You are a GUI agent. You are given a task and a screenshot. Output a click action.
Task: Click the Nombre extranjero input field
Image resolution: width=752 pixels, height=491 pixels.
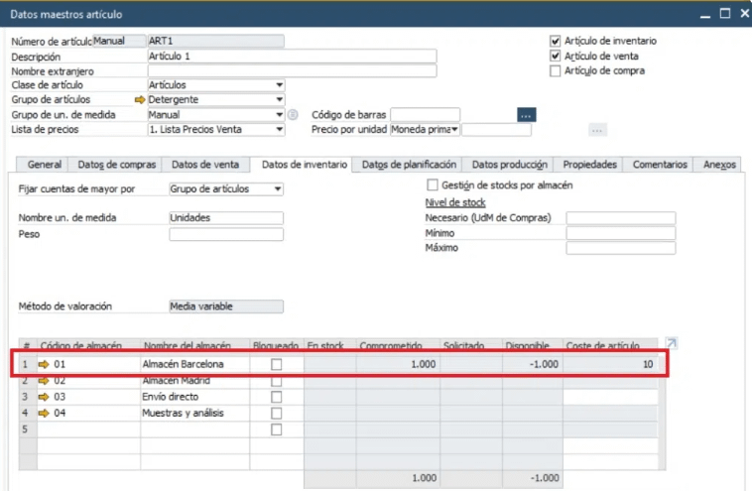coord(291,71)
